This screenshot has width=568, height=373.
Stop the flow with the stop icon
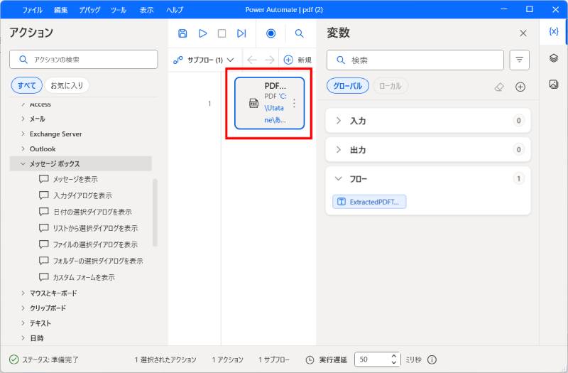222,33
